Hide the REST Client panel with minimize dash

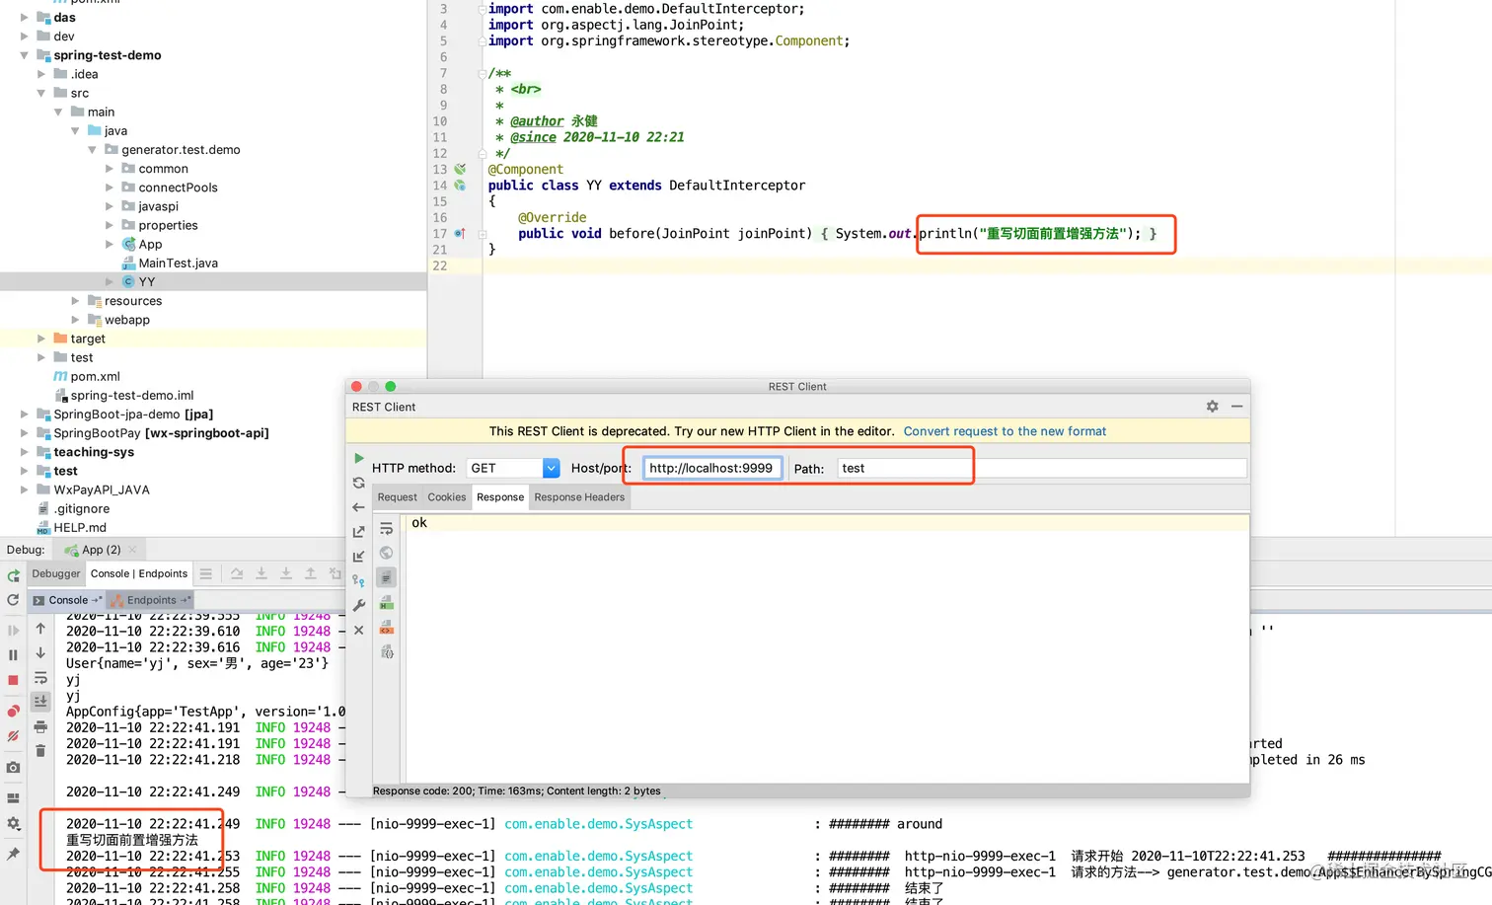point(1236,407)
